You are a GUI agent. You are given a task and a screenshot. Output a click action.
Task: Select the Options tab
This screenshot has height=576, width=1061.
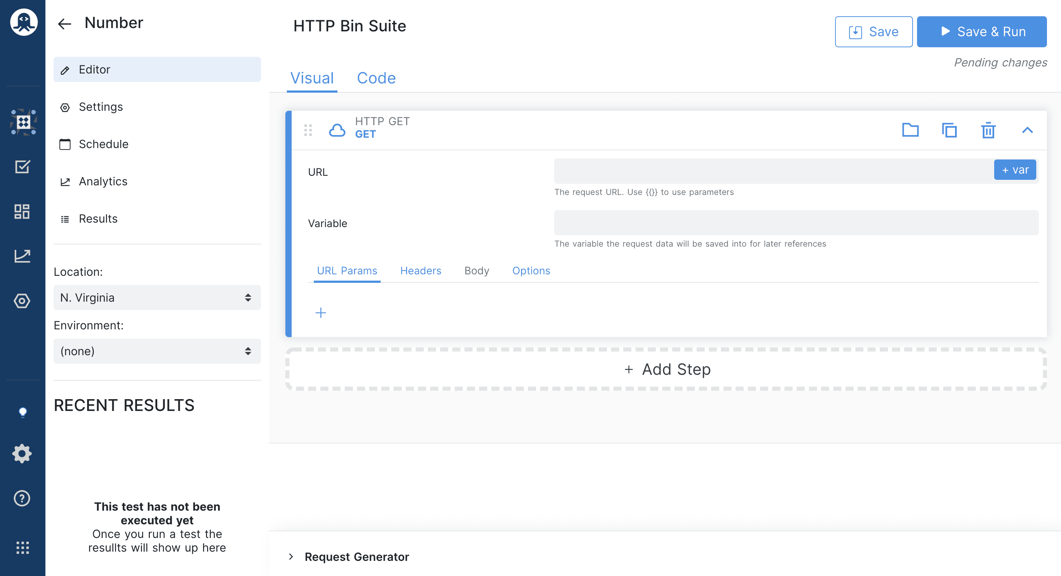[x=531, y=271]
